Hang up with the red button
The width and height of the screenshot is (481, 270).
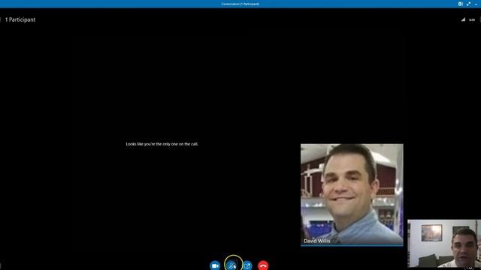pyautogui.click(x=263, y=265)
